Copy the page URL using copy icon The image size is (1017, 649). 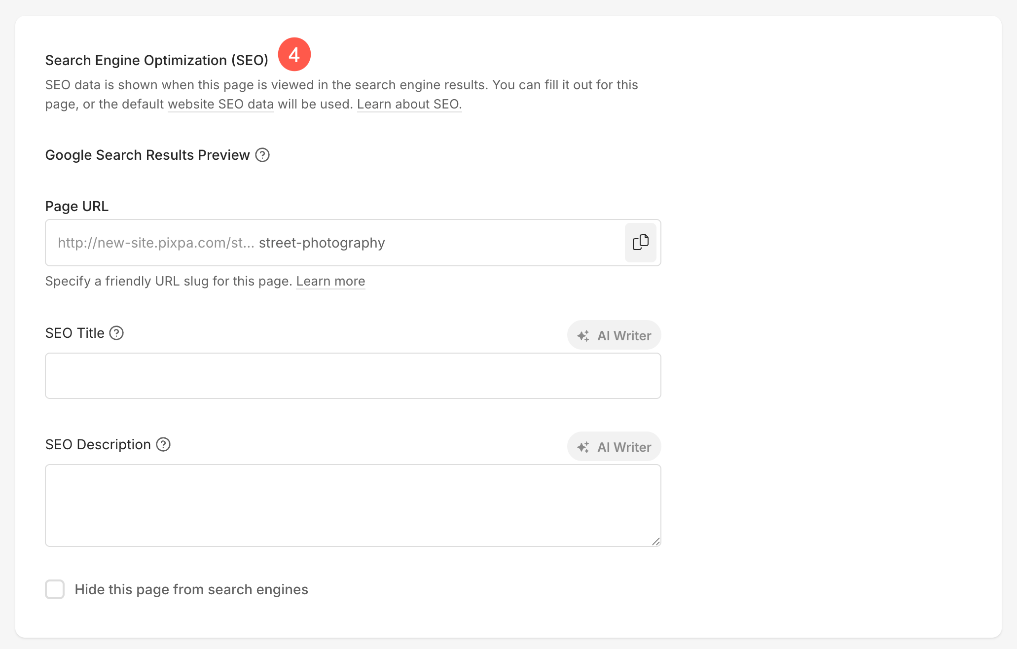click(640, 243)
